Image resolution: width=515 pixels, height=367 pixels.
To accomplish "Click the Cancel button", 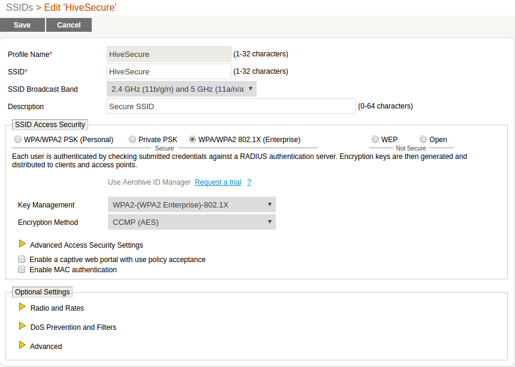I will point(69,25).
